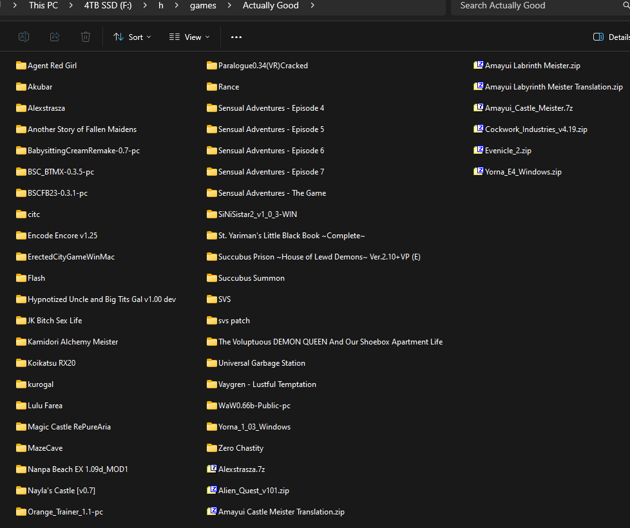Select the MazeCave folder icon
The height and width of the screenshot is (528, 630).
pyautogui.click(x=21, y=448)
